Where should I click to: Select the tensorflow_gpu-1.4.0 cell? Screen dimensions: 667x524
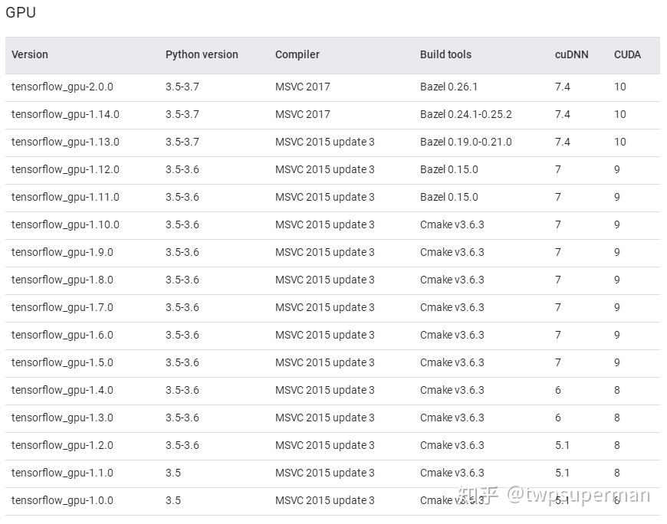point(62,391)
